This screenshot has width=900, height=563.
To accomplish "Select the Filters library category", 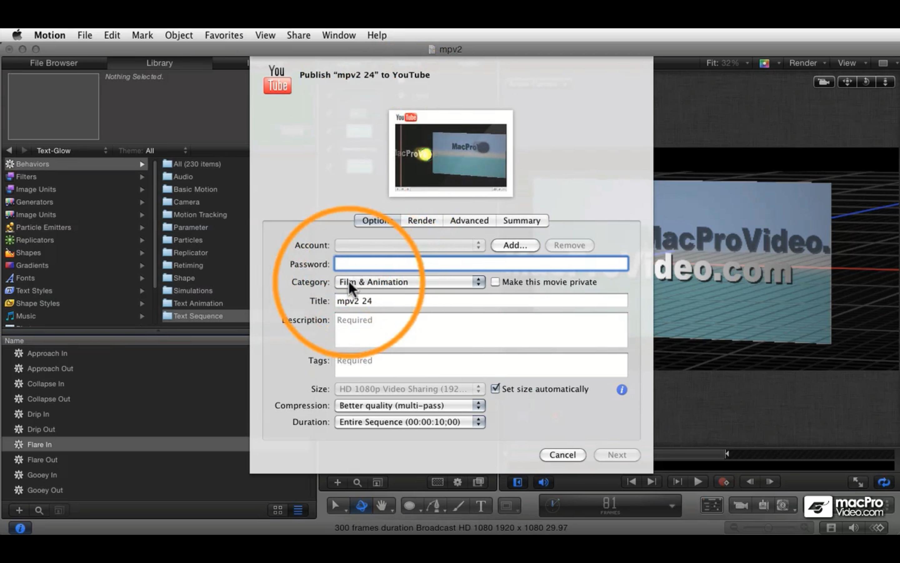I will pyautogui.click(x=76, y=176).
